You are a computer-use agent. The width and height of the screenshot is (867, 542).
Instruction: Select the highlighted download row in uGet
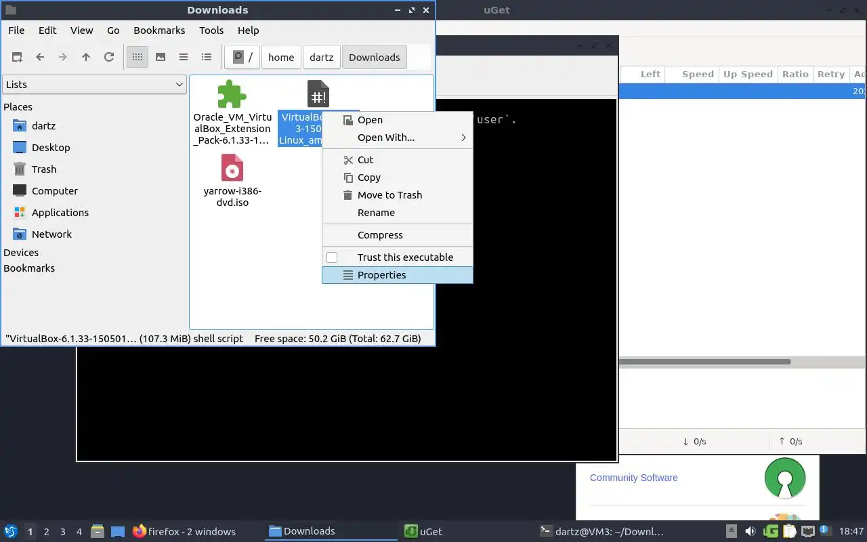743,91
